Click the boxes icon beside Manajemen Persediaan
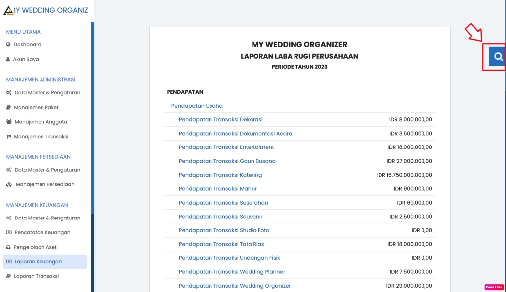The image size is (506, 292). pos(9,185)
